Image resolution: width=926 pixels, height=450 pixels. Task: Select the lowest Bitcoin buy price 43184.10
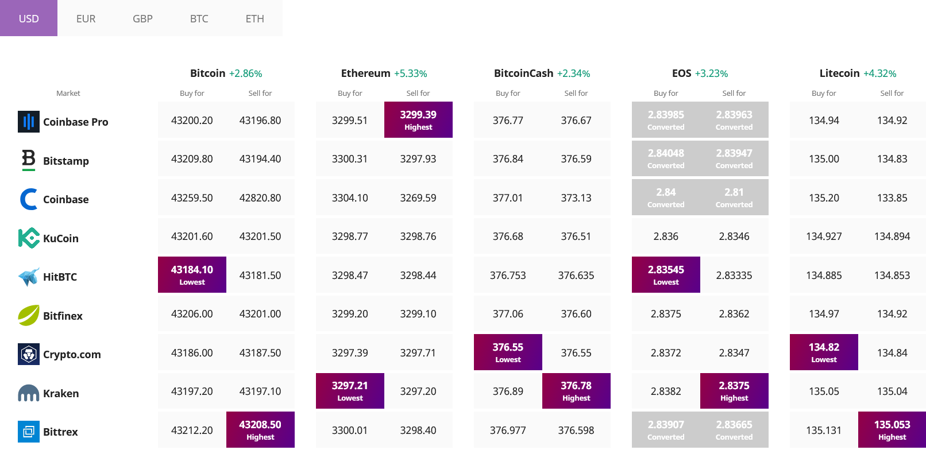(192, 274)
